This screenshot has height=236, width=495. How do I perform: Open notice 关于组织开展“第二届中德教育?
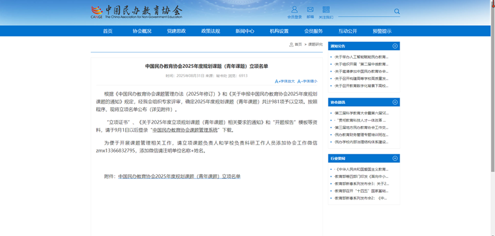[361, 64]
